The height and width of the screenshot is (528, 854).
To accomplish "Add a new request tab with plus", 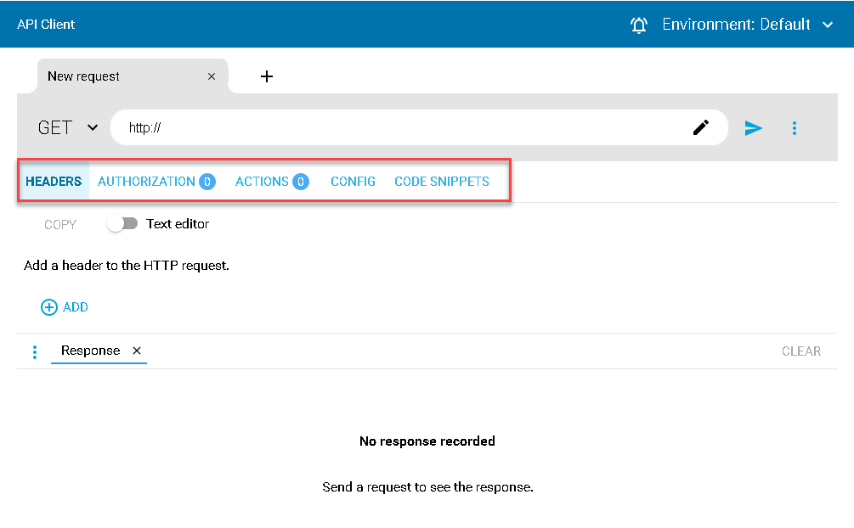I will [x=266, y=76].
